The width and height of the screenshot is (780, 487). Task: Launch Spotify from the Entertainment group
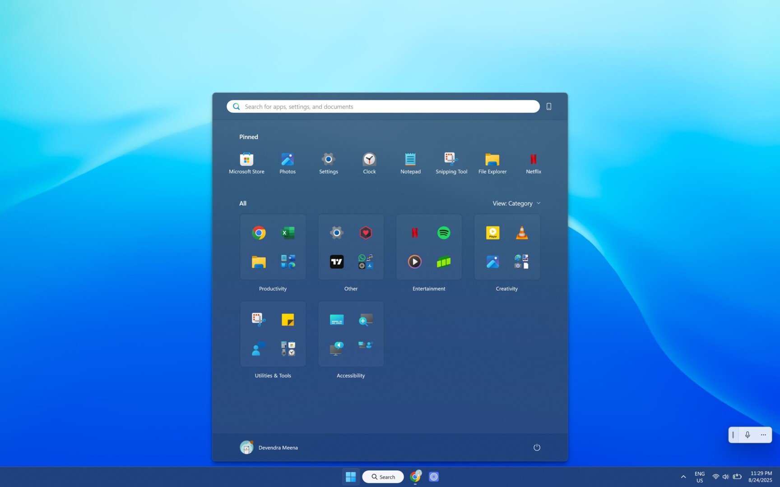pos(444,233)
